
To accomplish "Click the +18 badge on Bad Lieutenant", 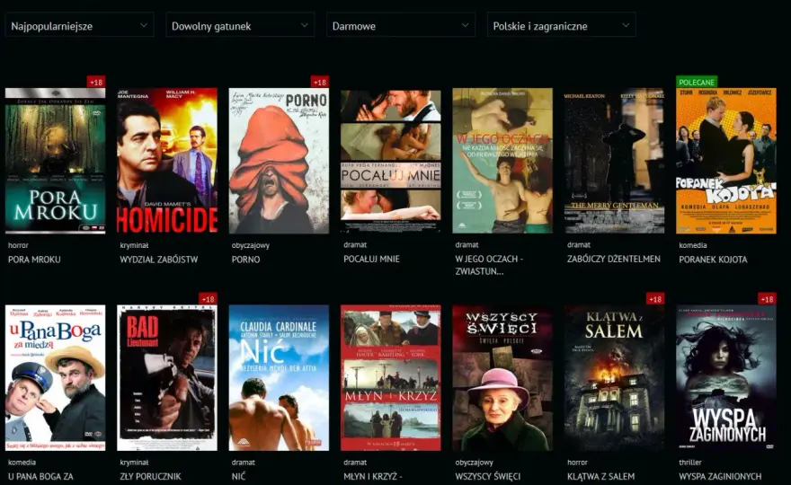I will coord(208,298).
